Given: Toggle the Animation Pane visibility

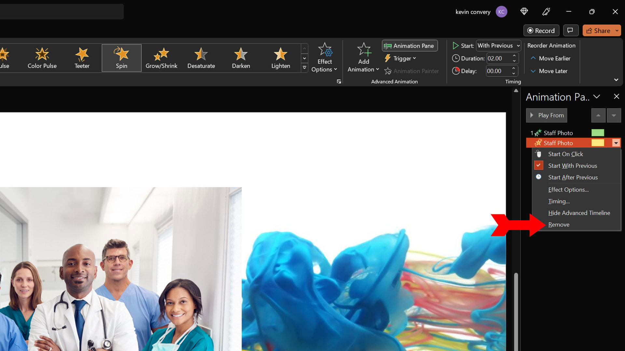Looking at the screenshot, I should [x=410, y=45].
